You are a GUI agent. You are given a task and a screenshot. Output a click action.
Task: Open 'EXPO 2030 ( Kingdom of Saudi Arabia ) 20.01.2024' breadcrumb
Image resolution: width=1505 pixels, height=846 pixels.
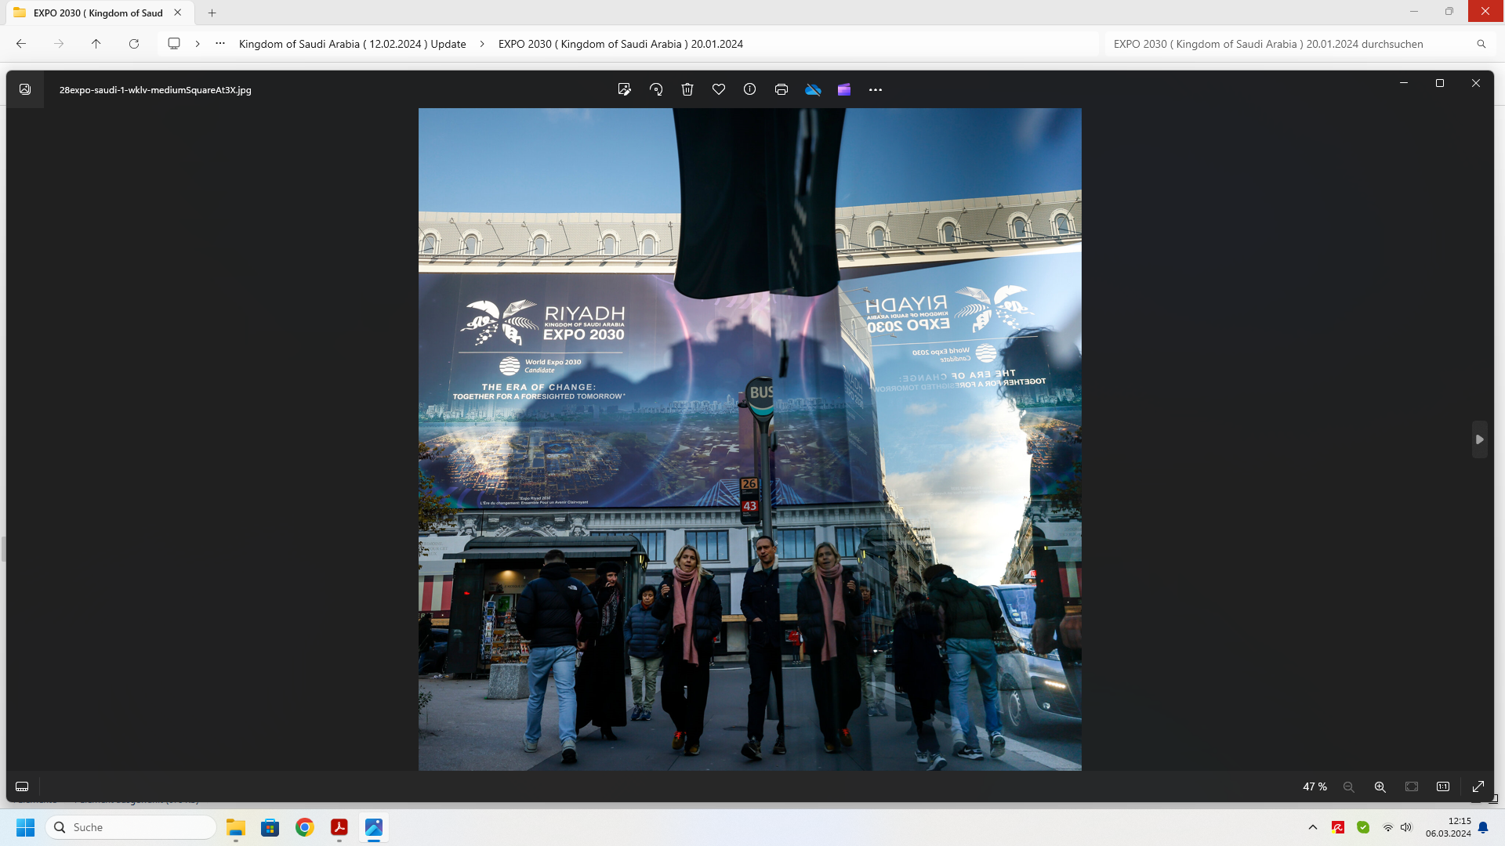tap(621, 44)
